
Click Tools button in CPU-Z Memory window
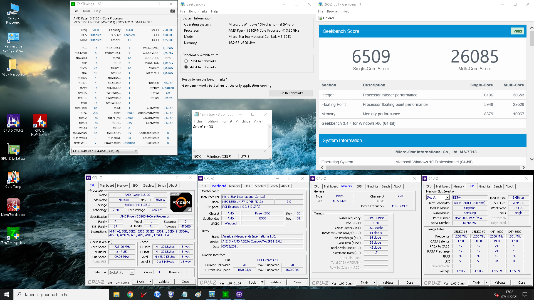364,282
